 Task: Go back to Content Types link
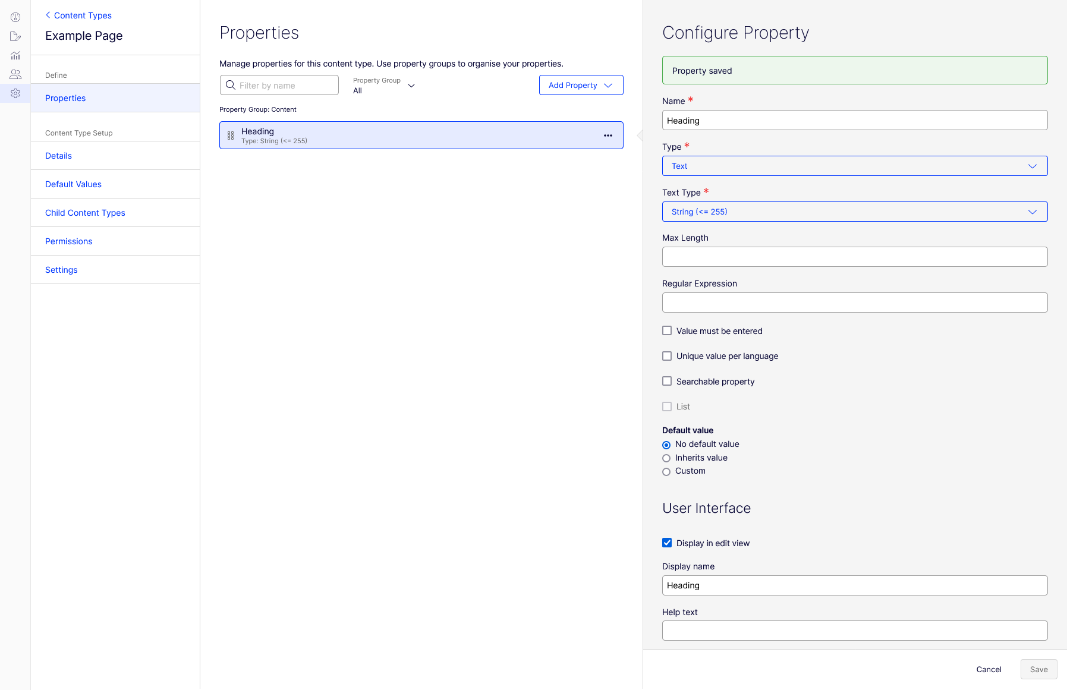pyautogui.click(x=78, y=15)
